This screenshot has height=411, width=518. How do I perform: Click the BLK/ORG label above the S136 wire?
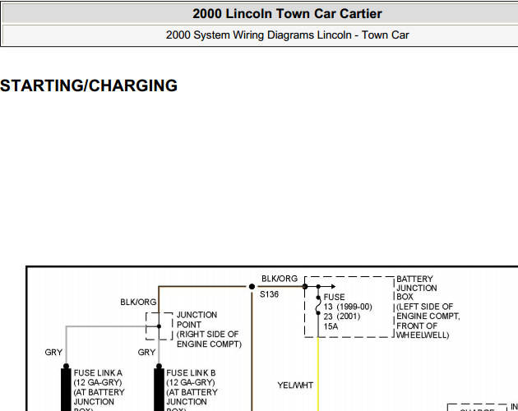pos(280,279)
